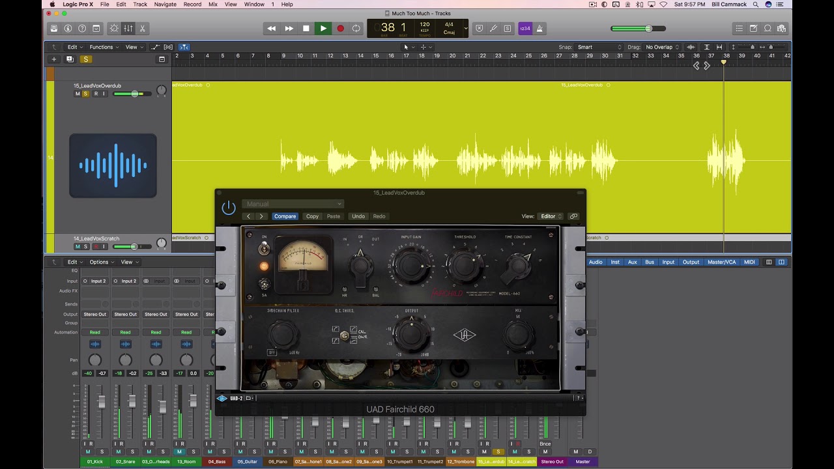Click the 15_LeadVoxOverdub track waveform icon
The image size is (834, 469).
tap(113, 165)
